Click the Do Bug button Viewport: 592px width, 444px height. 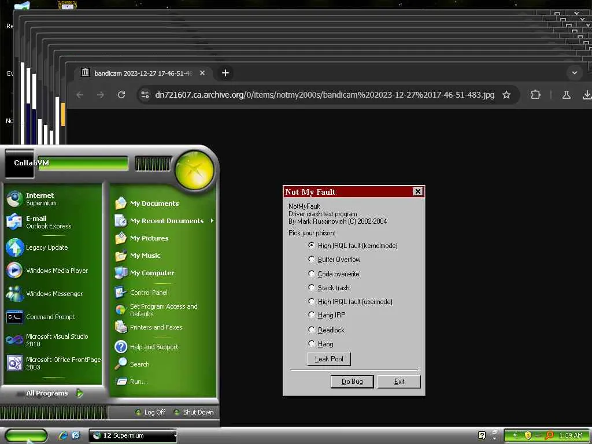pyautogui.click(x=352, y=382)
